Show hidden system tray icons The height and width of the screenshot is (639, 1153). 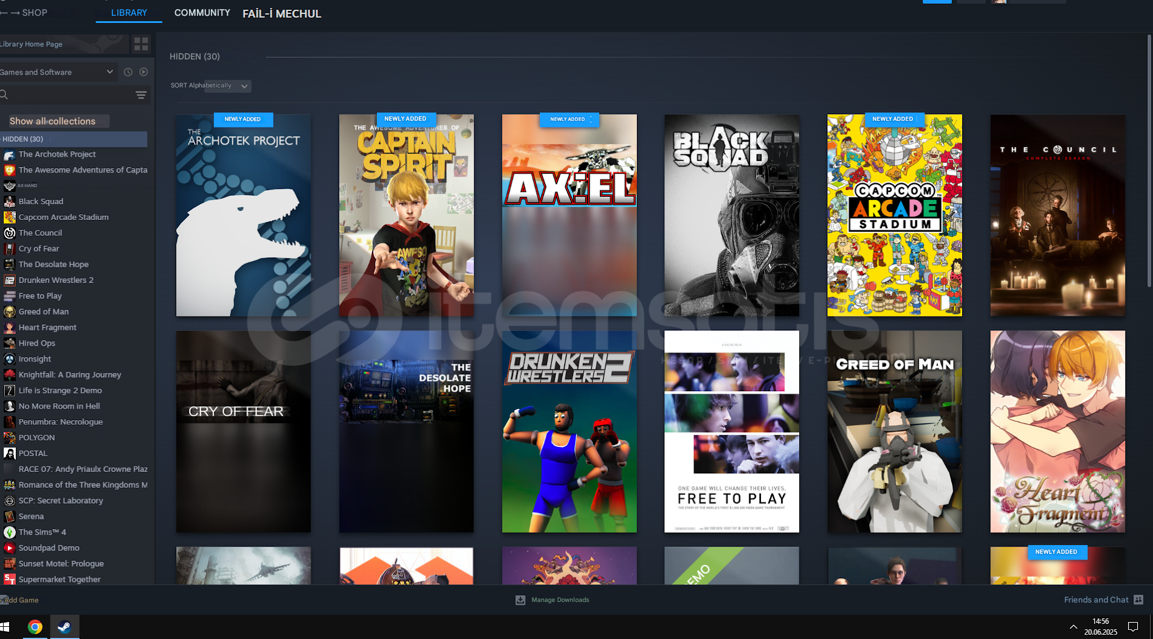[1073, 627]
